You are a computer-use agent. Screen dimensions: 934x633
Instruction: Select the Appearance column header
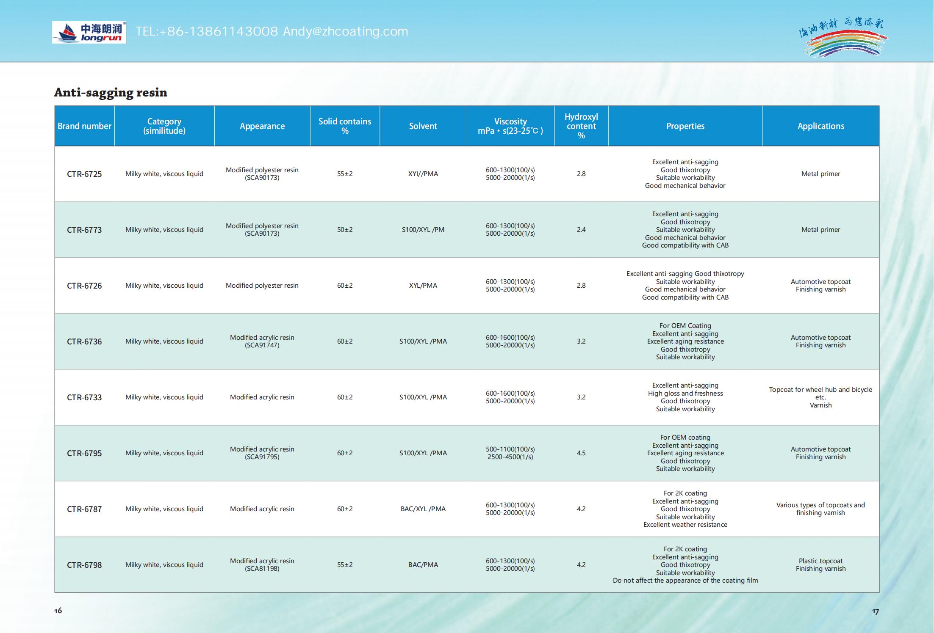click(262, 126)
